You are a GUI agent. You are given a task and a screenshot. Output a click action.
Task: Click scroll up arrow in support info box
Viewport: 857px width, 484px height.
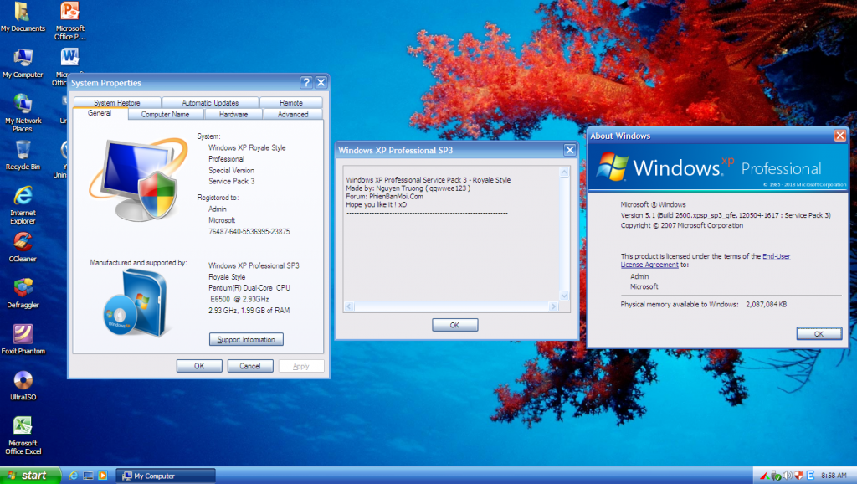[565, 172]
